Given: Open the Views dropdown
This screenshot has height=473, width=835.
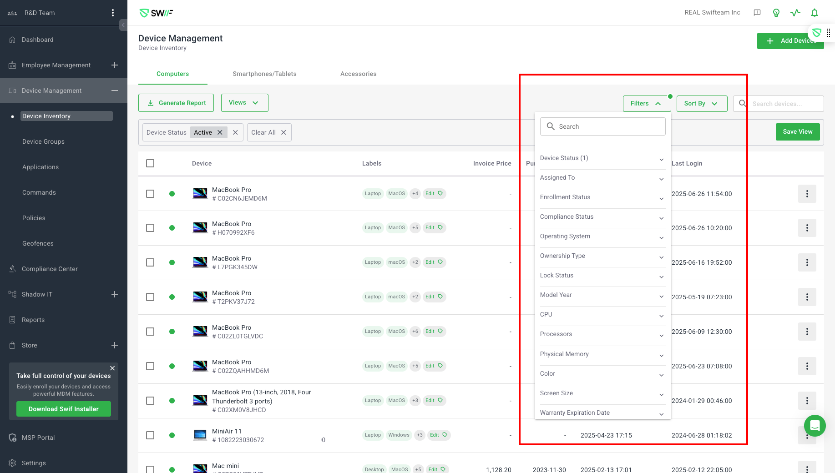Looking at the screenshot, I should [244, 103].
